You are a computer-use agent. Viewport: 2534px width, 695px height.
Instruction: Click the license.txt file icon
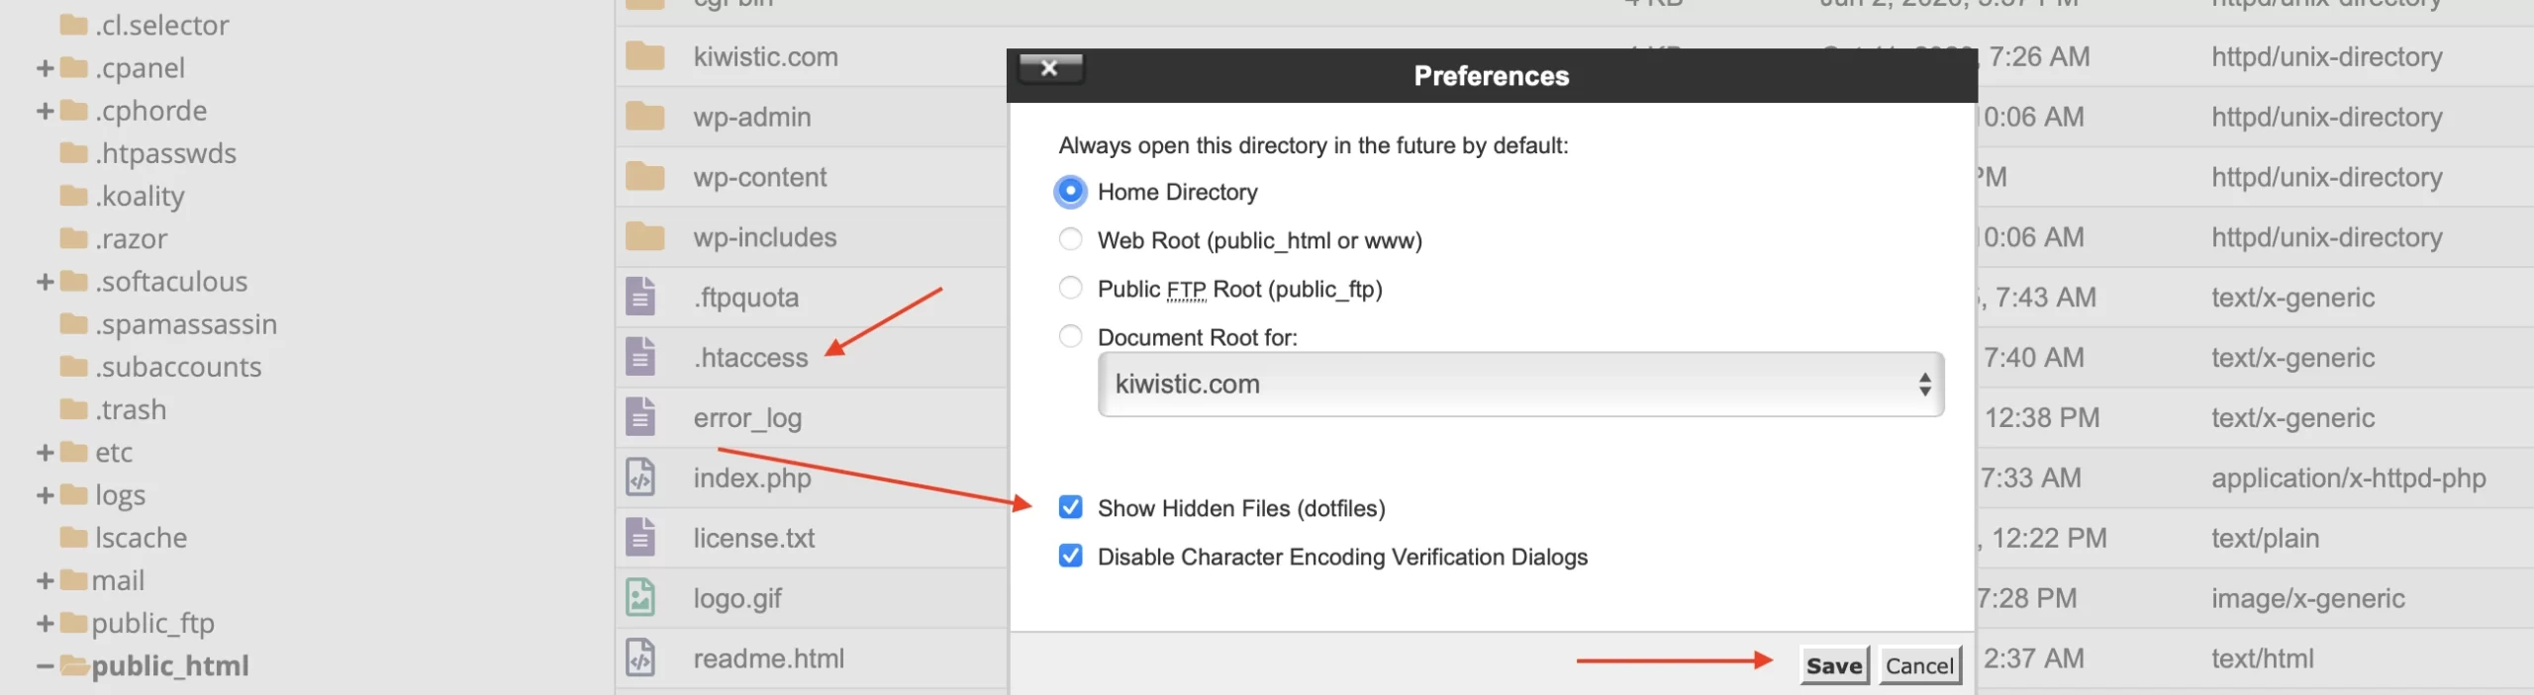640,538
